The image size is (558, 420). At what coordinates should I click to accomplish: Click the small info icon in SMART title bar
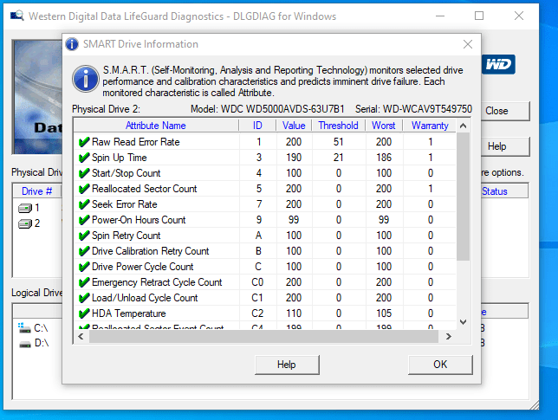click(72, 44)
